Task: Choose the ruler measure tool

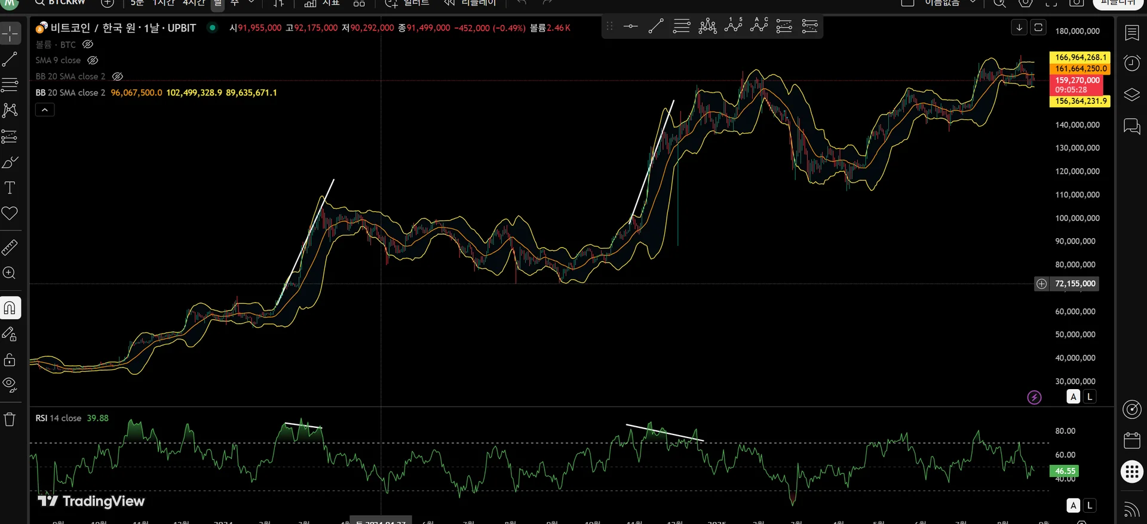Action: pos(10,246)
